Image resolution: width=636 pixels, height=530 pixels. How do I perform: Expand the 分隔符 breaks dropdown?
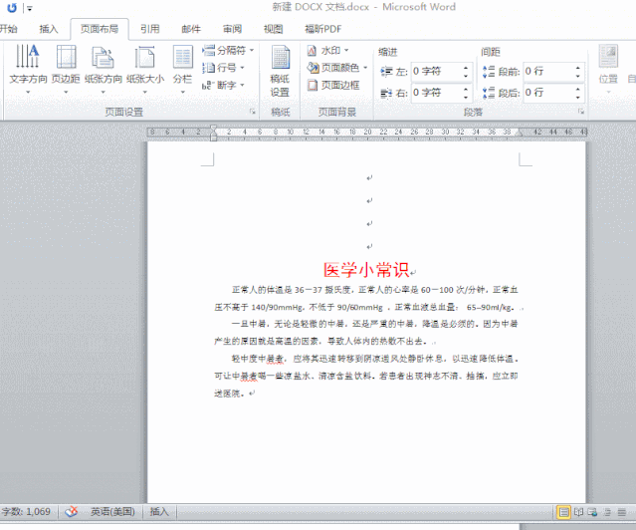click(229, 50)
